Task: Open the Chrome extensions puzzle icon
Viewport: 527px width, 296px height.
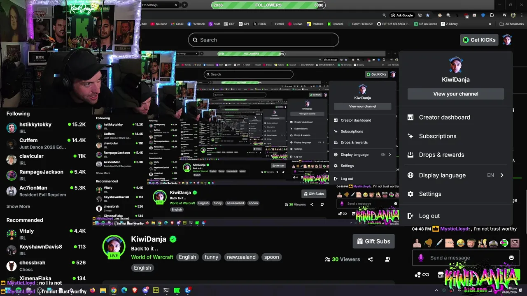Action: (x=492, y=15)
